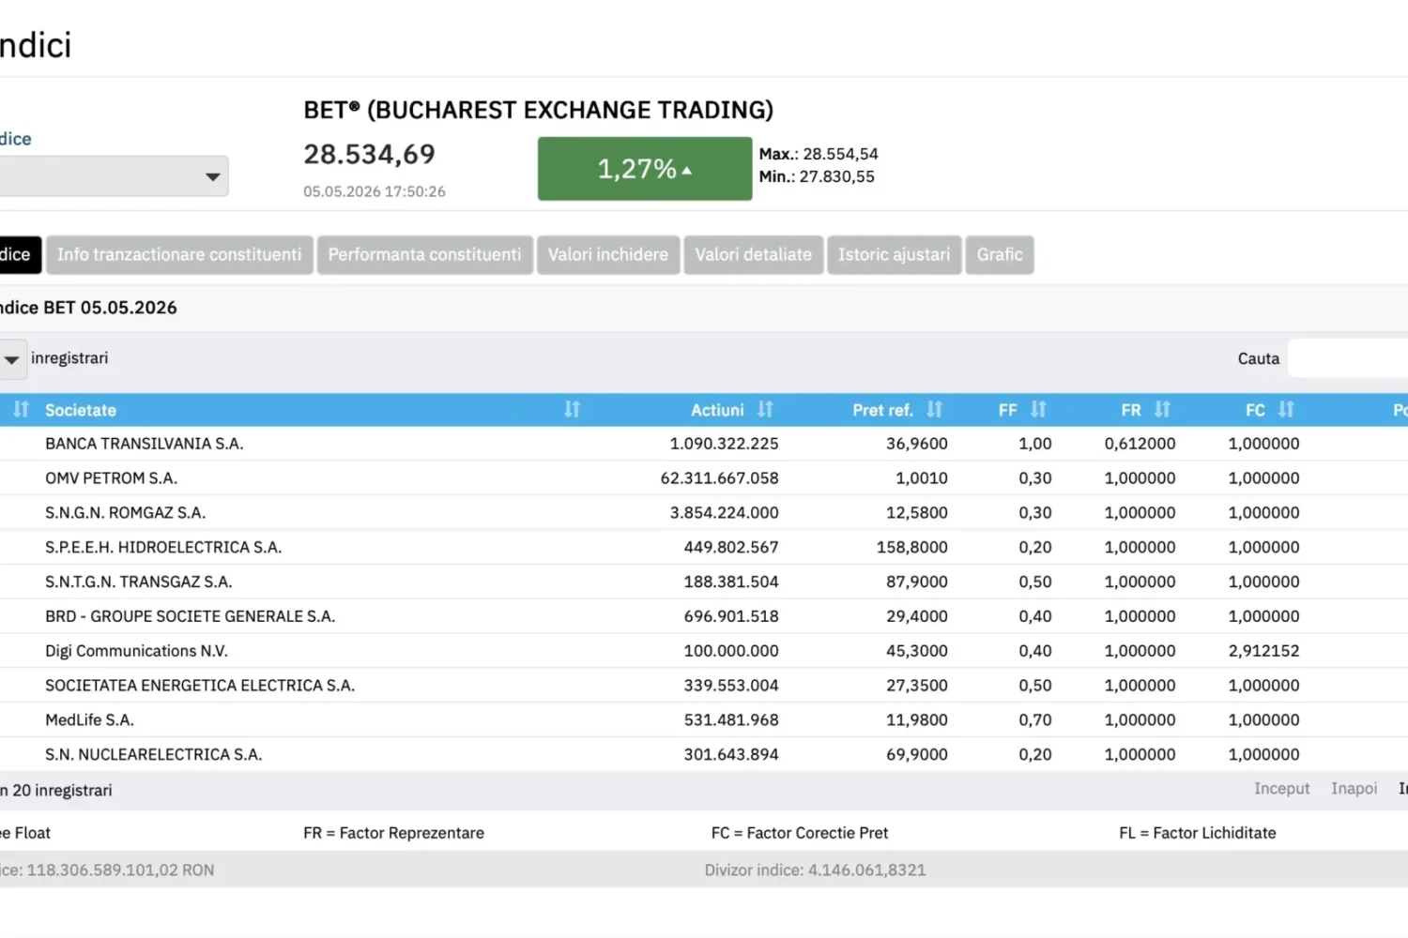Click the sort arrows icon after the Societate label

pos(573,410)
